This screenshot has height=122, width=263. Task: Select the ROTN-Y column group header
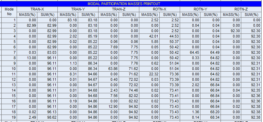200,9
